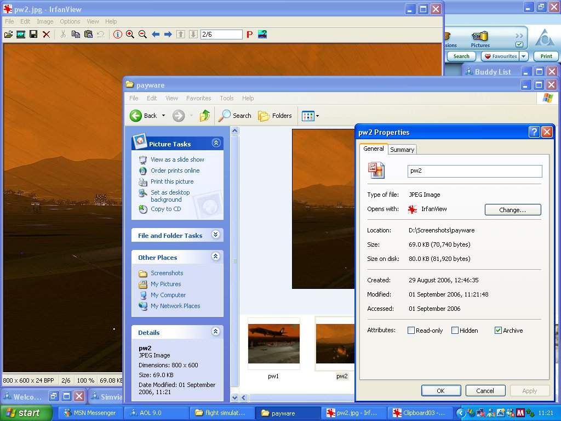Screen dimensions: 561x421
Task: Click the red delete X toolbar icon
Action: click(47, 35)
